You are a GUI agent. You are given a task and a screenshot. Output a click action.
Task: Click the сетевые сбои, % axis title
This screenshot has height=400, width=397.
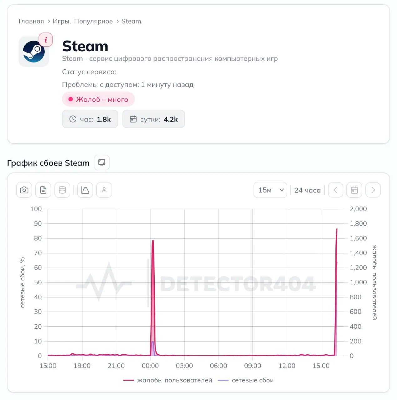(22, 282)
